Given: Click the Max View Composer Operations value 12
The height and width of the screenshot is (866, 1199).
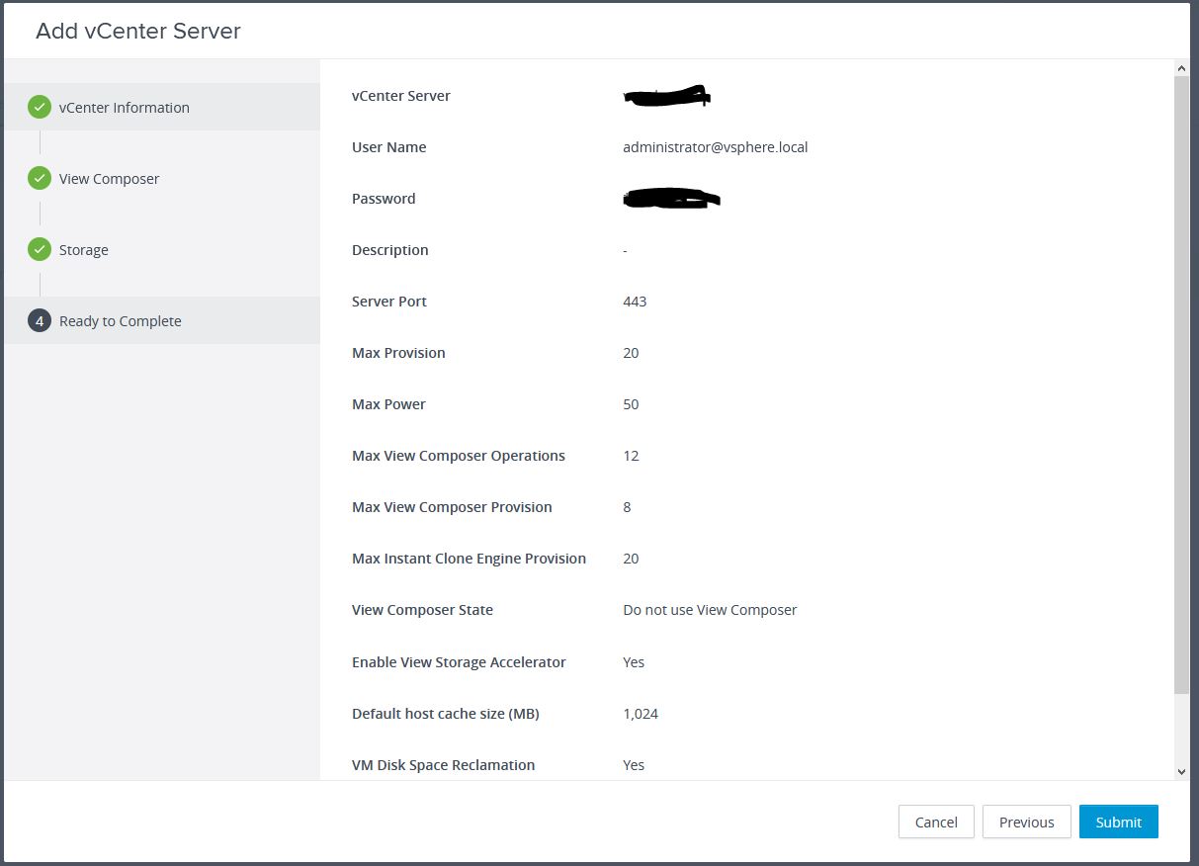Looking at the screenshot, I should coord(631,456).
